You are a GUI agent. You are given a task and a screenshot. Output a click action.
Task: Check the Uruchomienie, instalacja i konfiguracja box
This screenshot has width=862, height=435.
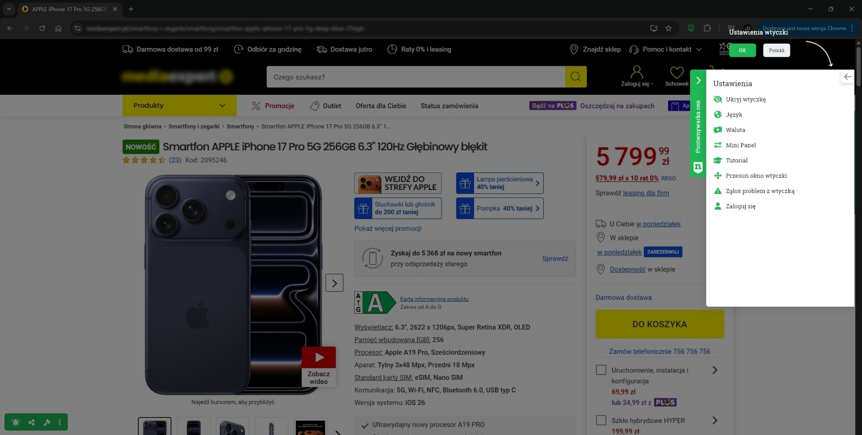(x=601, y=370)
